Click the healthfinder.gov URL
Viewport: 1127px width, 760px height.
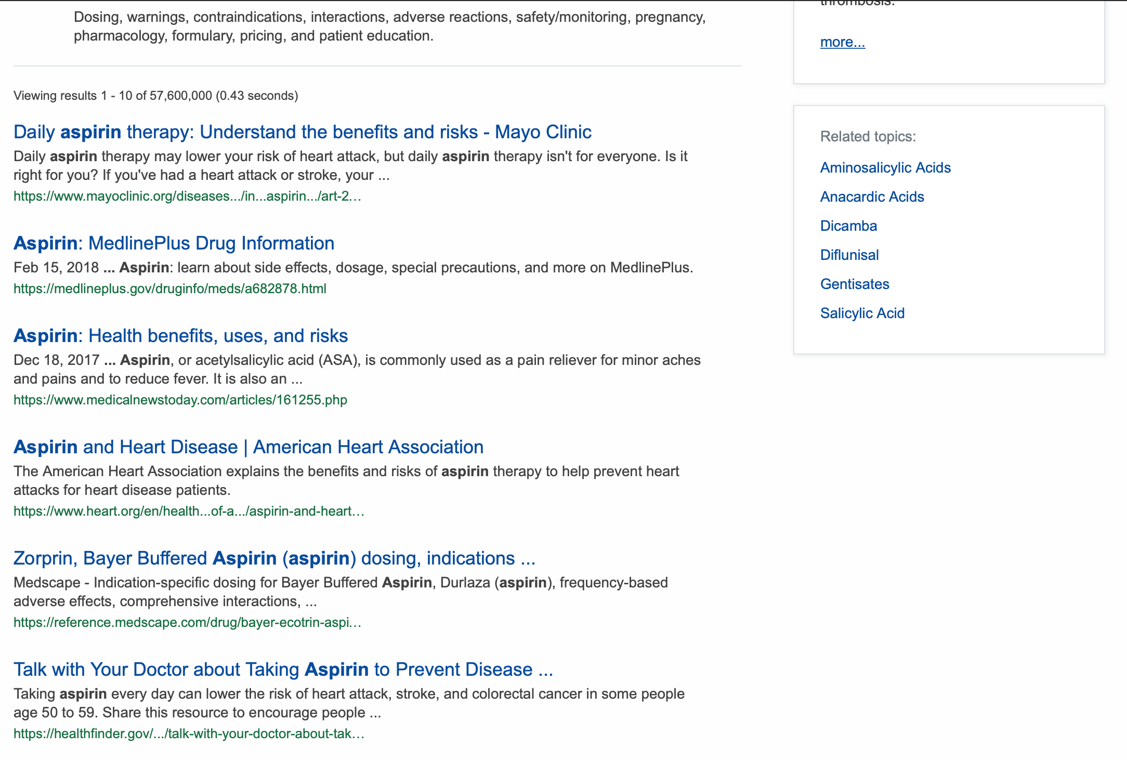(x=189, y=734)
